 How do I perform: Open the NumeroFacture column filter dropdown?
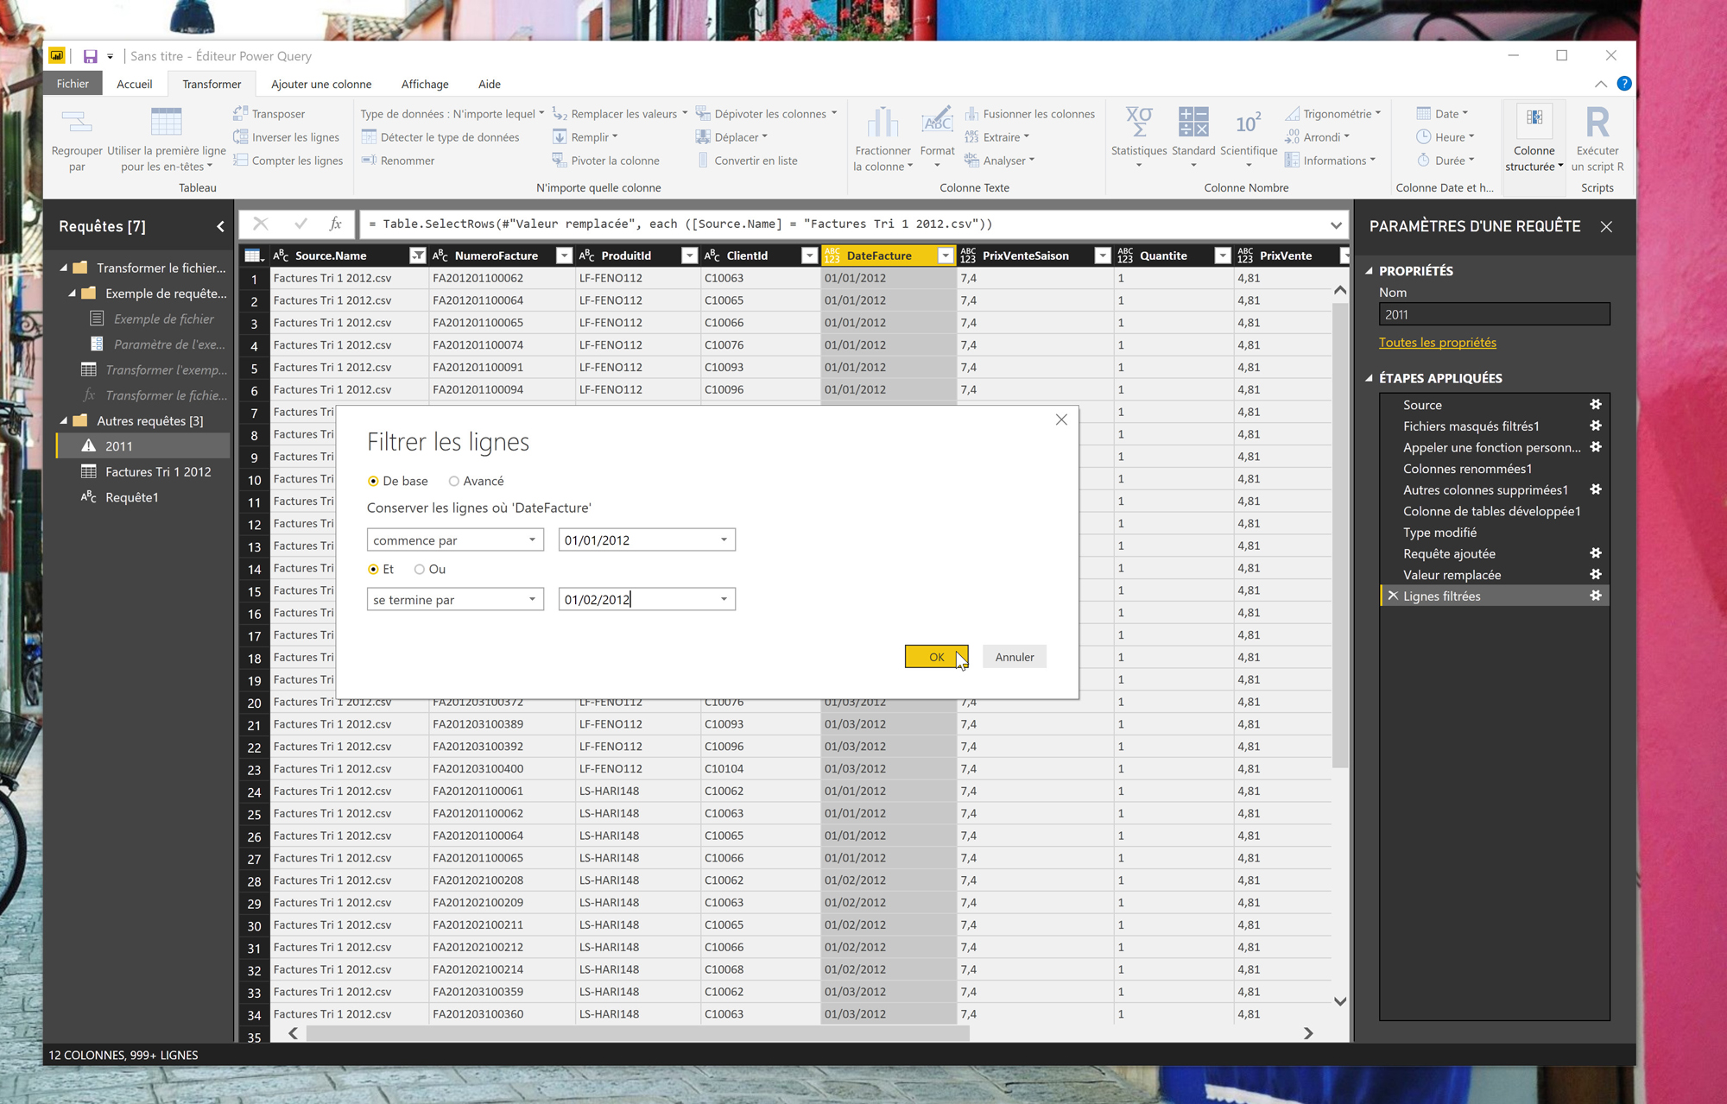tap(564, 255)
